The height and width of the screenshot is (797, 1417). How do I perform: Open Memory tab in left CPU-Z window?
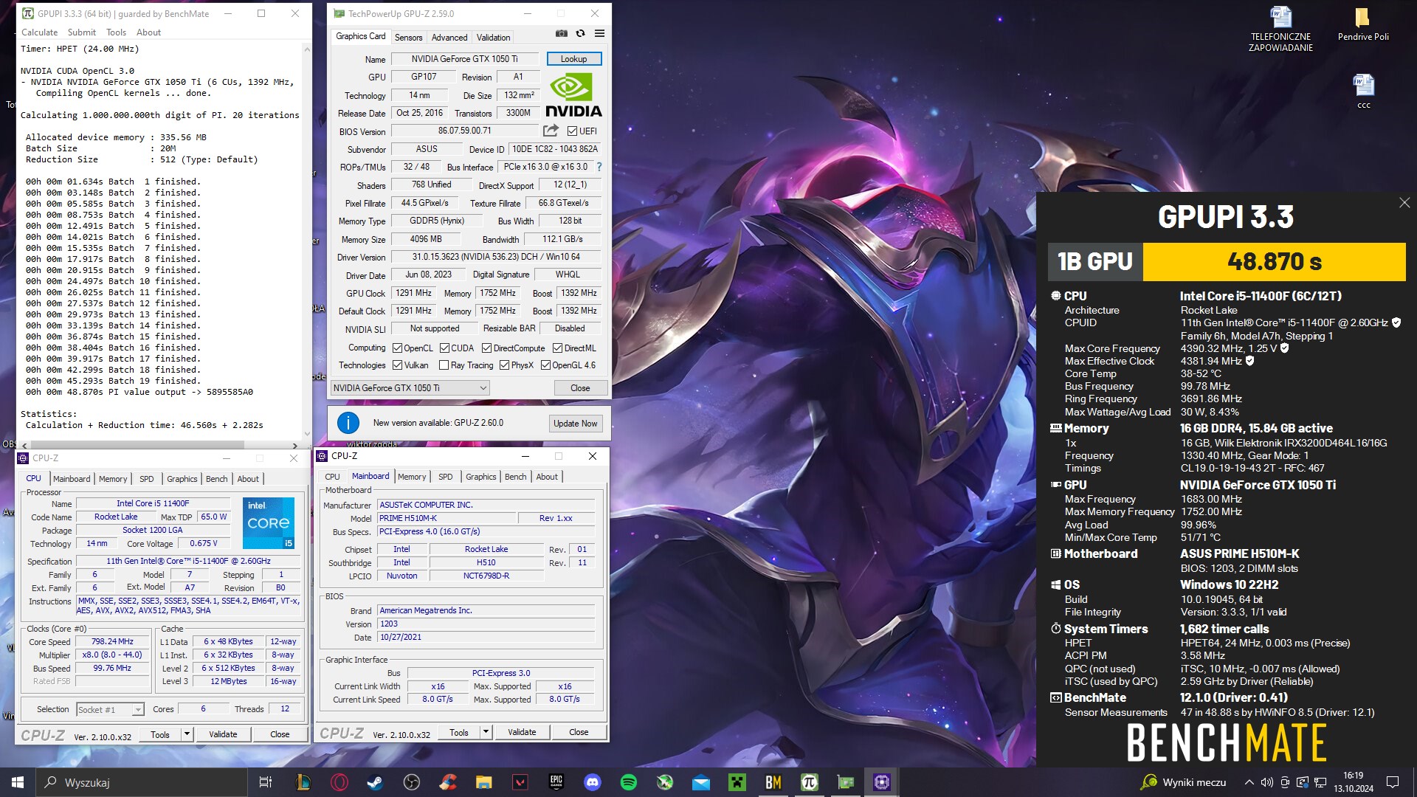113,479
